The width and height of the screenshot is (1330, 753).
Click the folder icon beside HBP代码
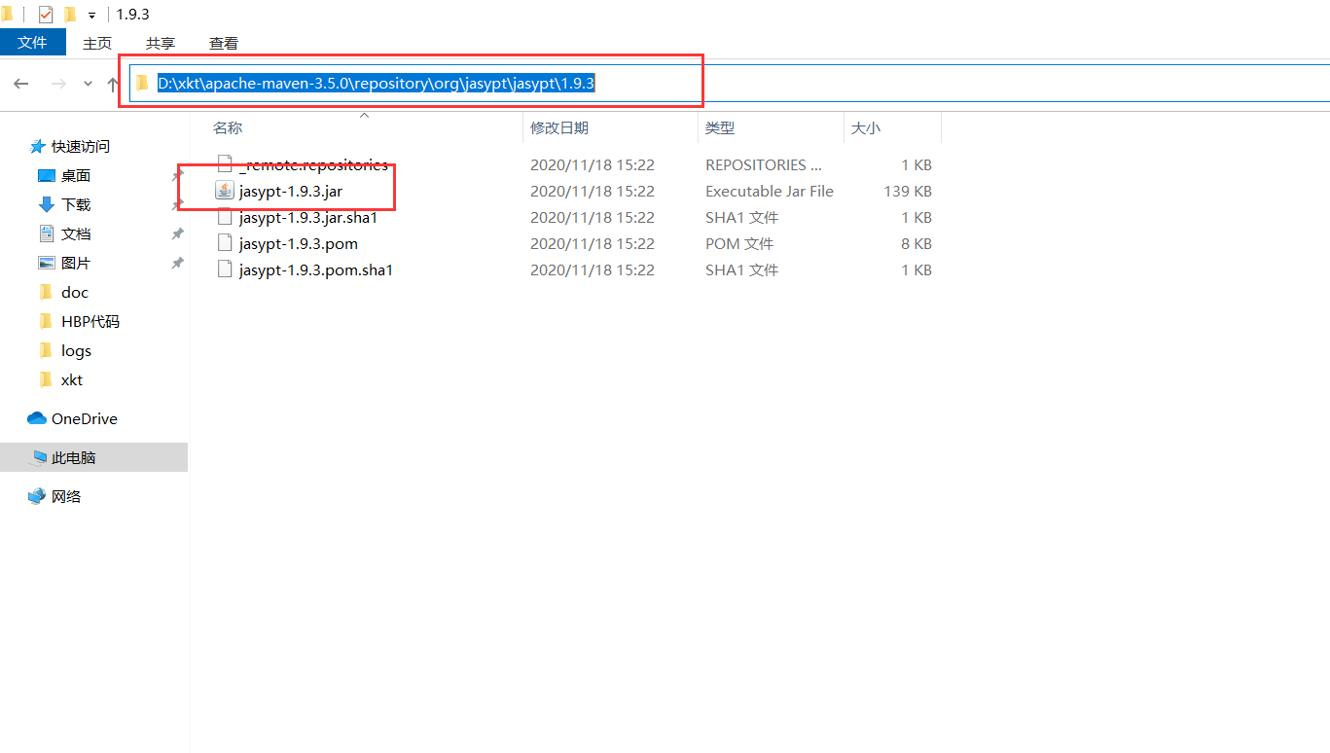point(46,321)
